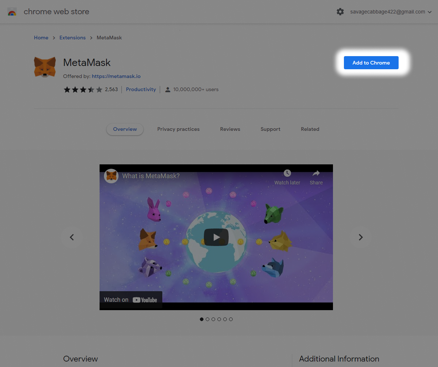The width and height of the screenshot is (438, 367).
Task: Open the Support tab
Action: click(x=271, y=129)
